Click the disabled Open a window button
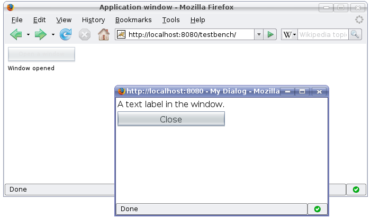The height and width of the screenshot is (218, 371). (x=41, y=54)
